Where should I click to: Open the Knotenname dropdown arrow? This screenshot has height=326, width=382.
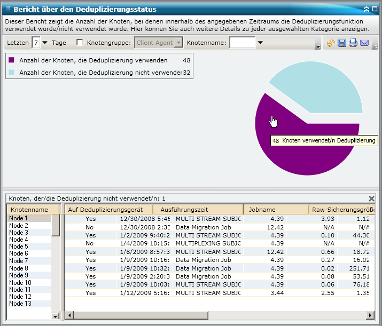260,43
